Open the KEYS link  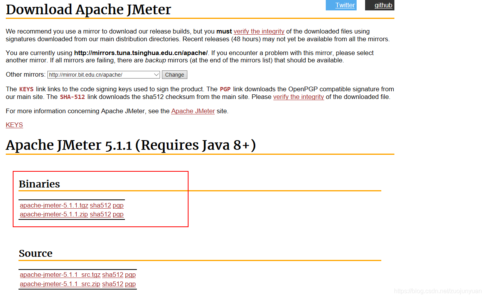point(14,125)
